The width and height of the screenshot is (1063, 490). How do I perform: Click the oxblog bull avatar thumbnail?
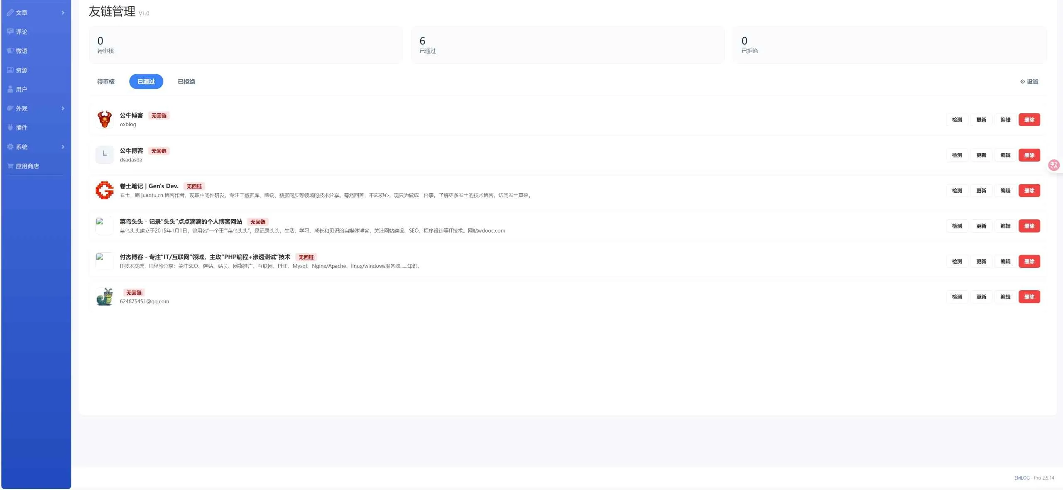point(105,119)
